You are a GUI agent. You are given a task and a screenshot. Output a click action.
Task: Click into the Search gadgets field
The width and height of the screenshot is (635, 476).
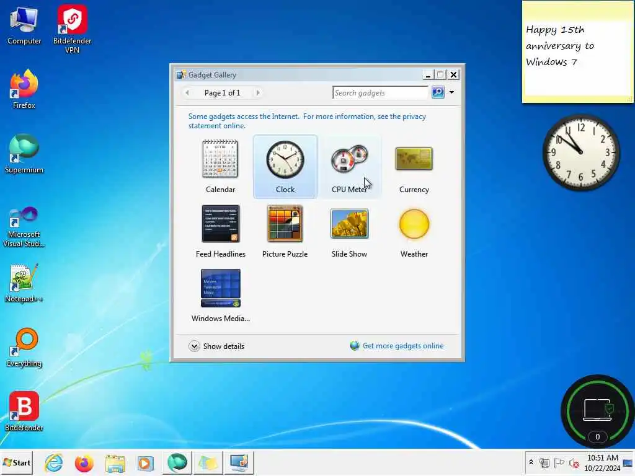(380, 93)
